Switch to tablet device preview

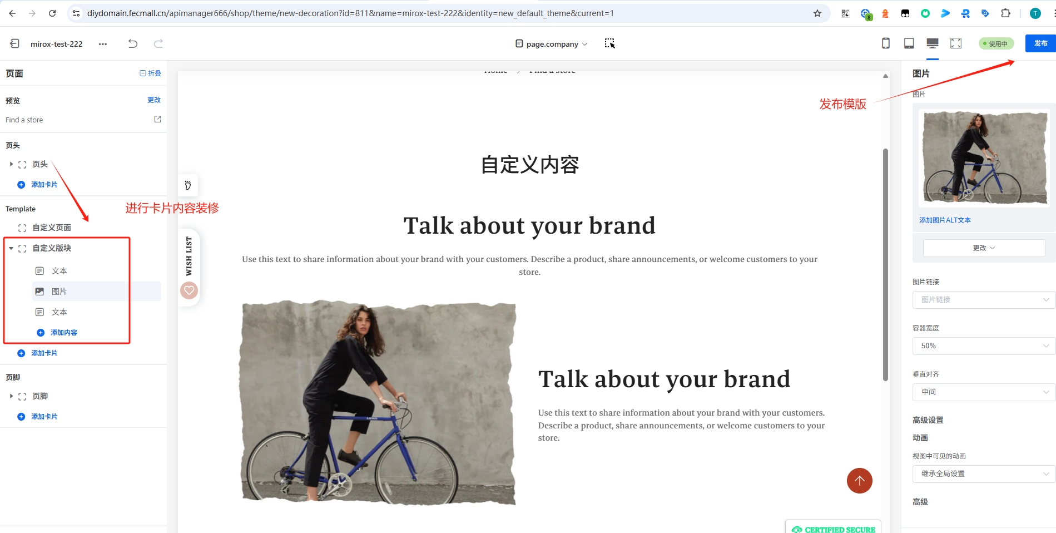[x=909, y=43]
